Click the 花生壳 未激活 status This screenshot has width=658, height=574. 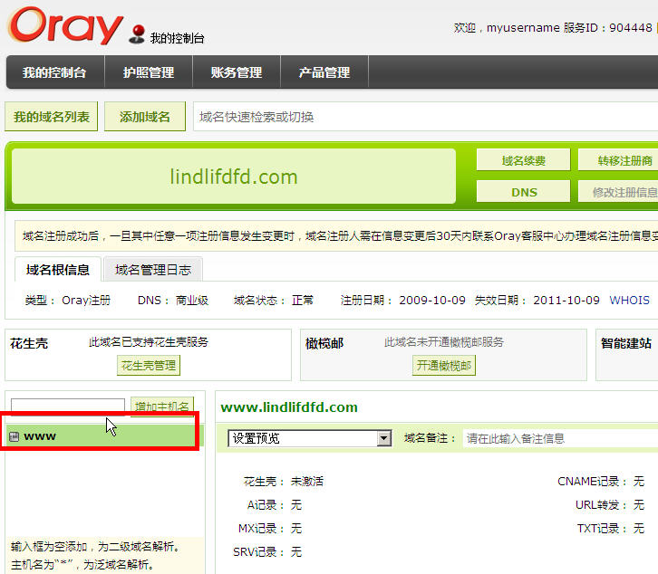pos(284,481)
